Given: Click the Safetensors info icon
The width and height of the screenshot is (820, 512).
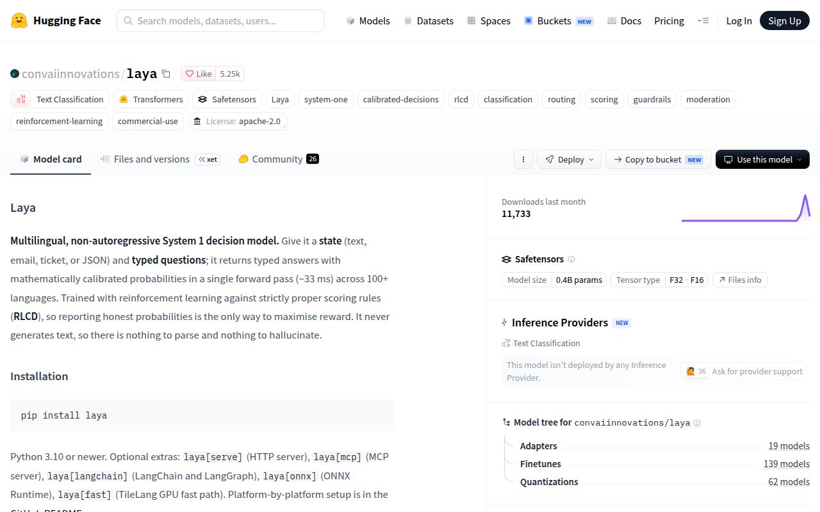Looking at the screenshot, I should pyautogui.click(x=571, y=259).
